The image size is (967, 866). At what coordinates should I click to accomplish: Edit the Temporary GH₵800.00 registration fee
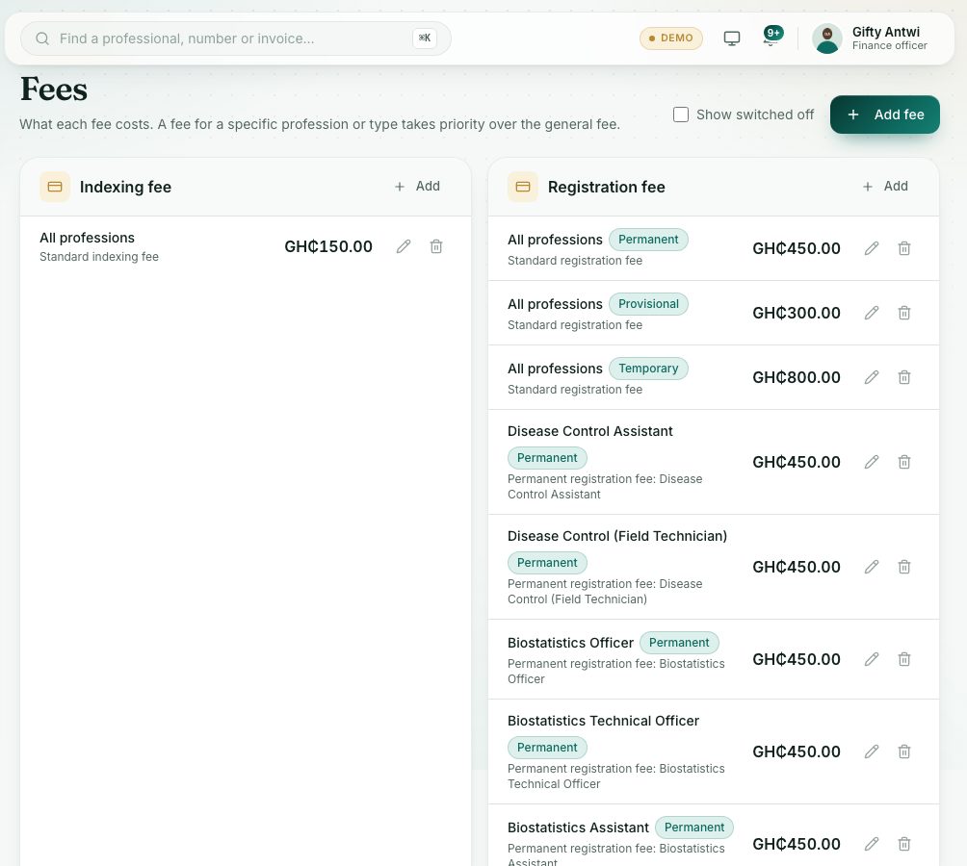[872, 377]
